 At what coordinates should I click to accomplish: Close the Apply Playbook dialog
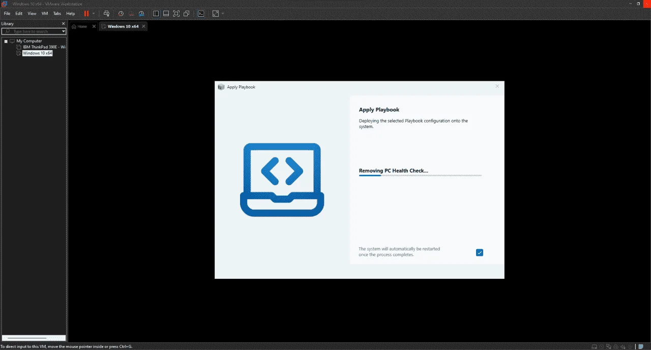tap(497, 86)
